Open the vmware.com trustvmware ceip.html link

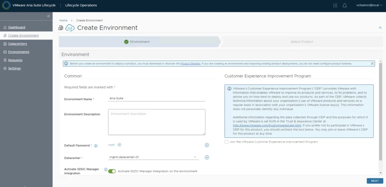click(267, 125)
